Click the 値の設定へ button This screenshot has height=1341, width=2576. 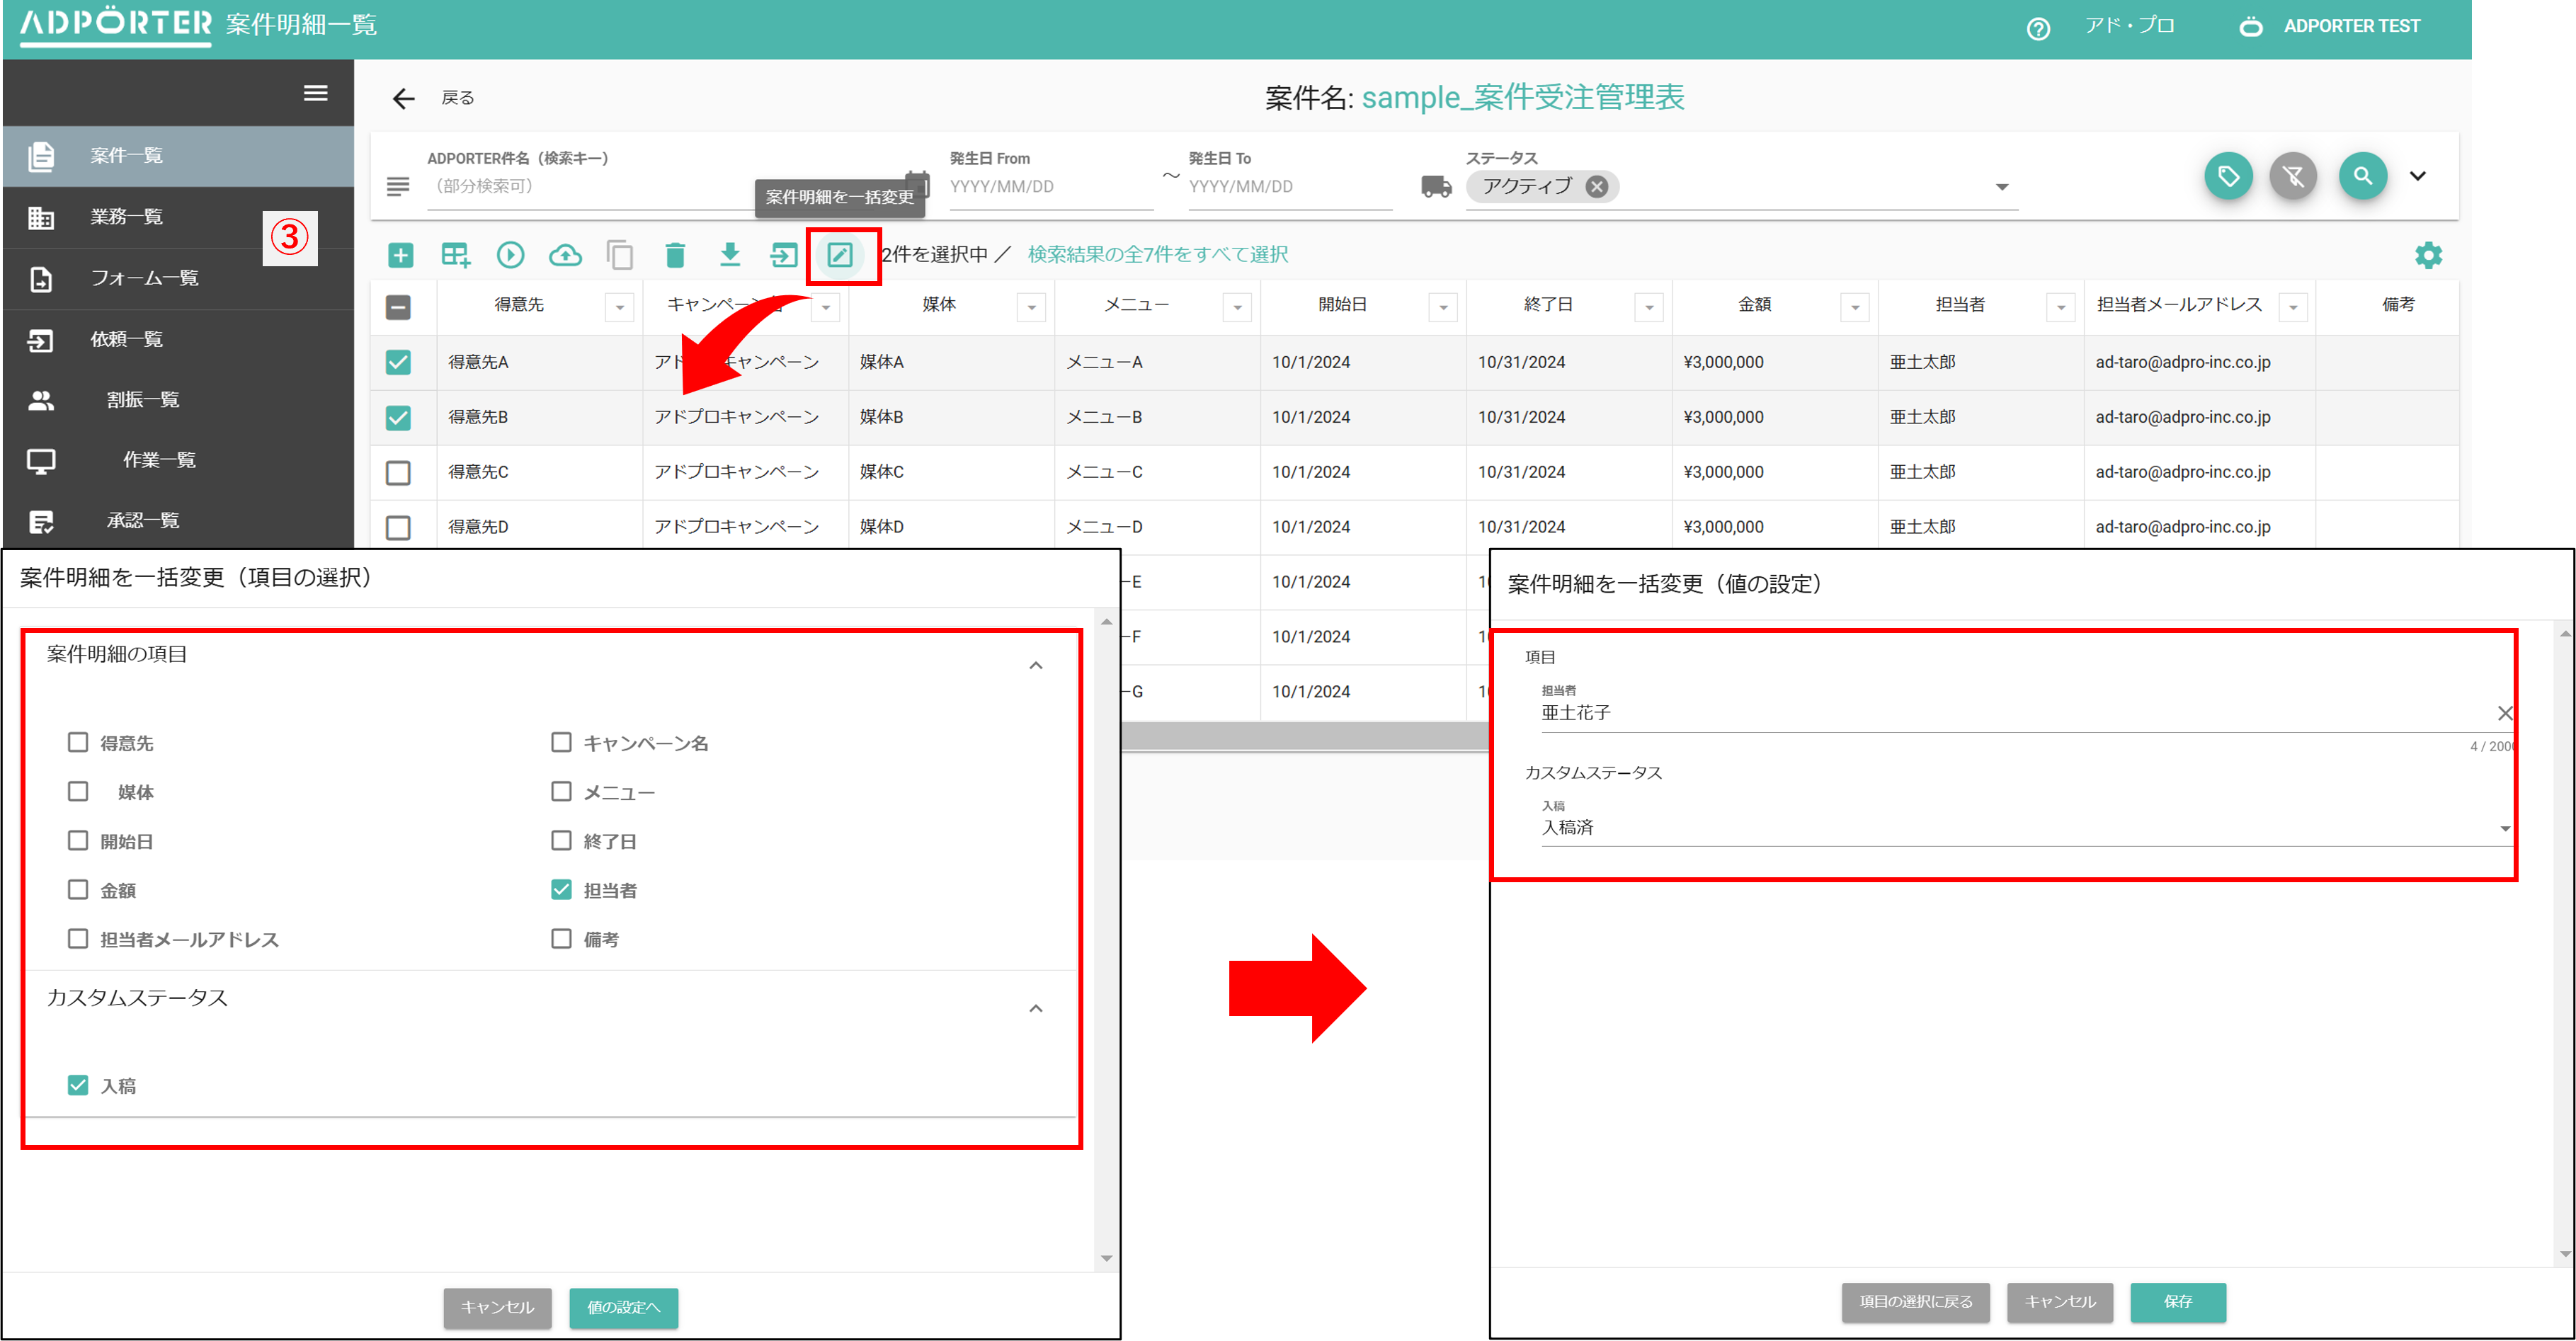623,1307
